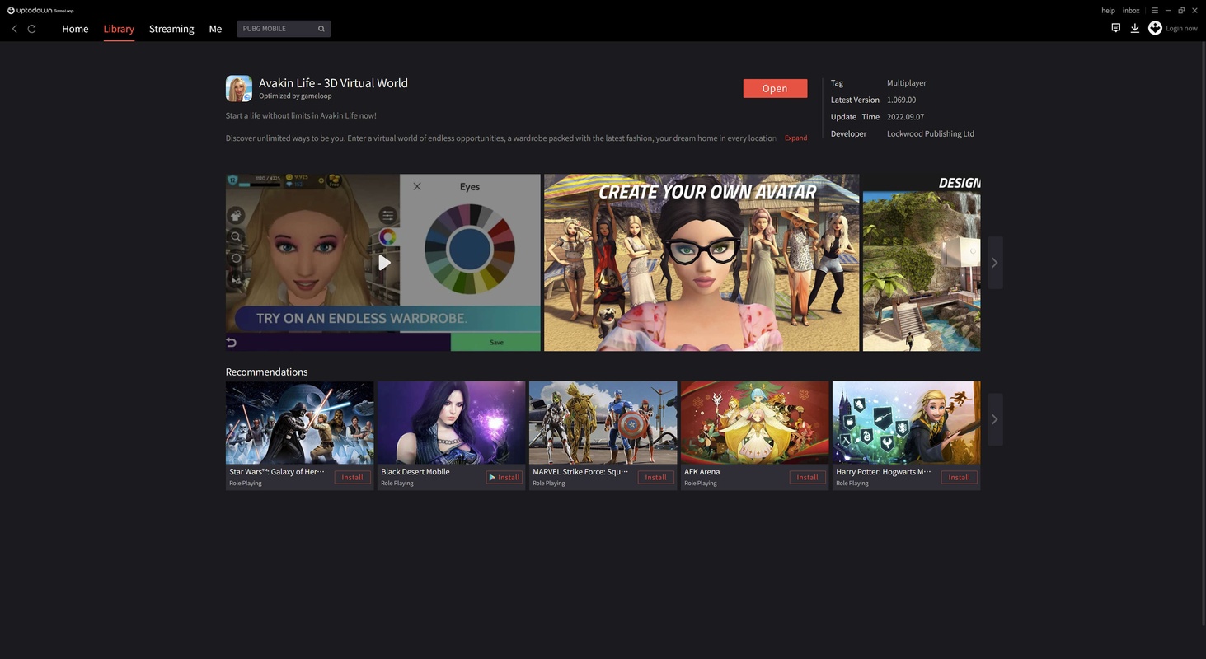1206x659 pixels.
Task: Switch to the Library tab
Action: pyautogui.click(x=119, y=29)
